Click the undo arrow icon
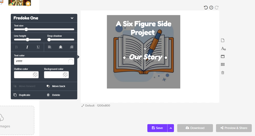 click(206, 8)
